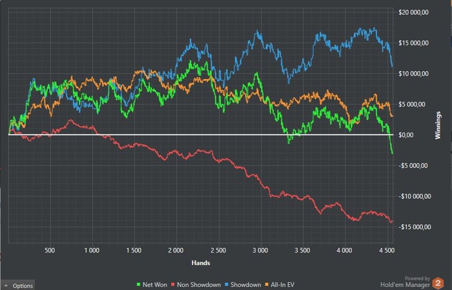Click the $0,00 axis label

click(x=406, y=135)
